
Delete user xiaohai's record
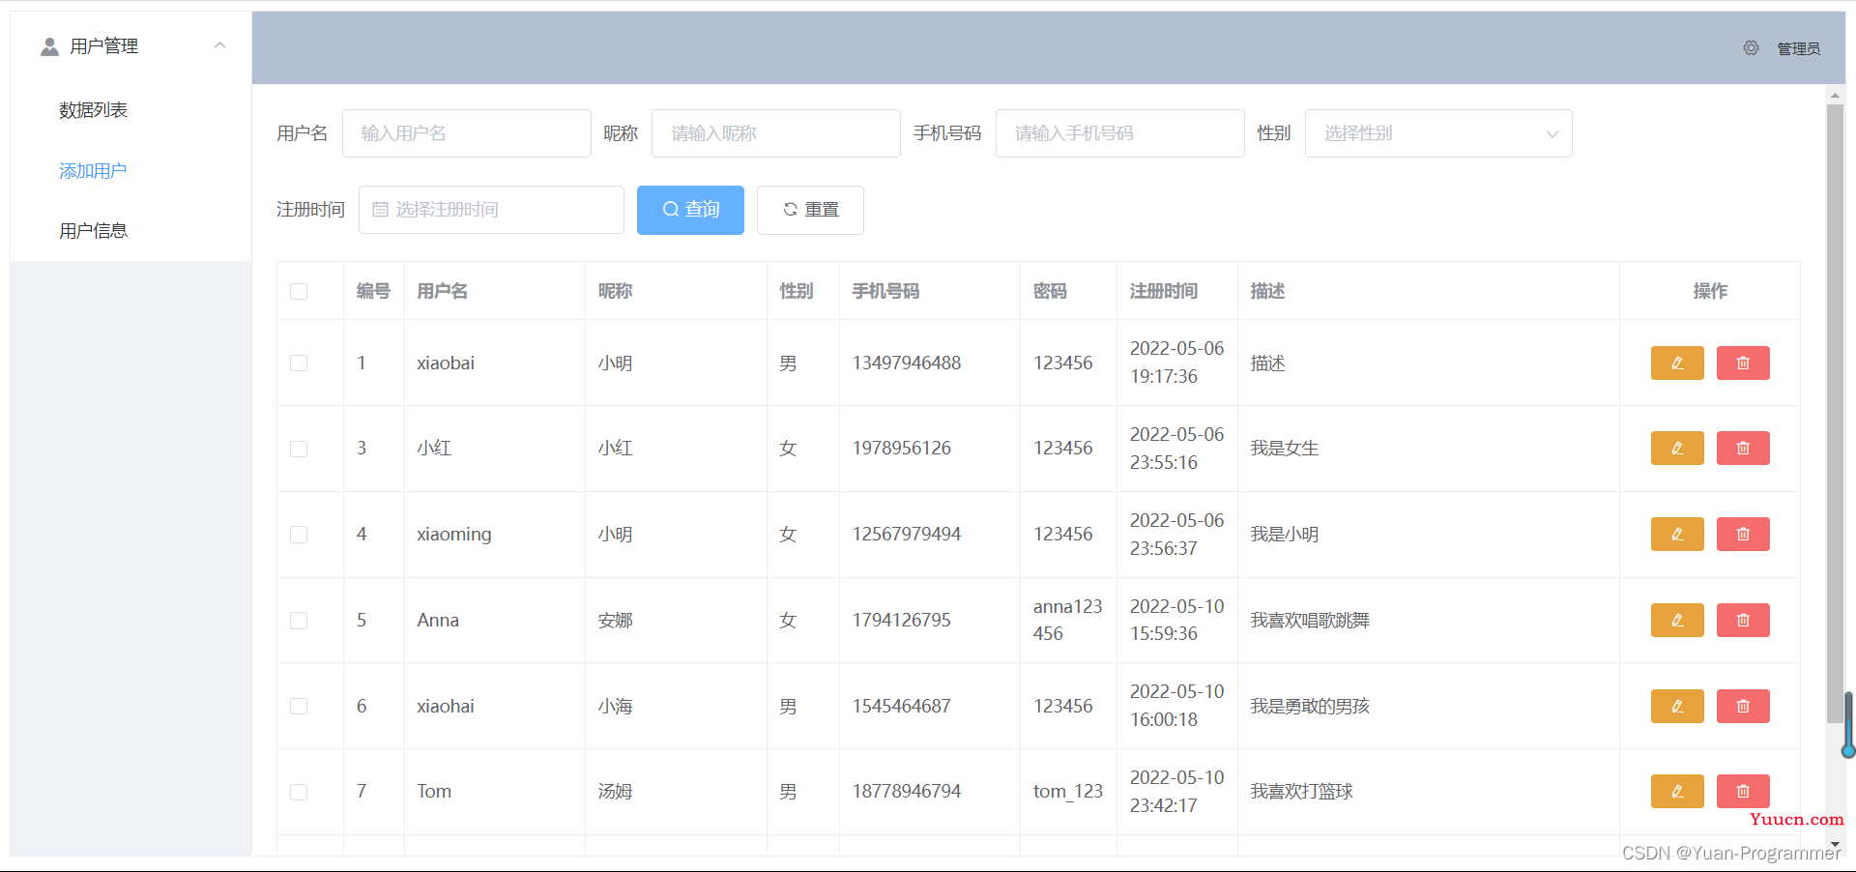pyautogui.click(x=1743, y=706)
